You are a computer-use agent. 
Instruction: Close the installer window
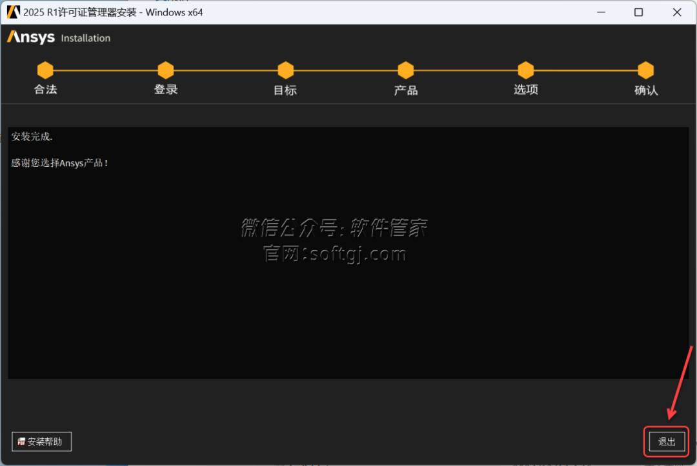[677, 12]
